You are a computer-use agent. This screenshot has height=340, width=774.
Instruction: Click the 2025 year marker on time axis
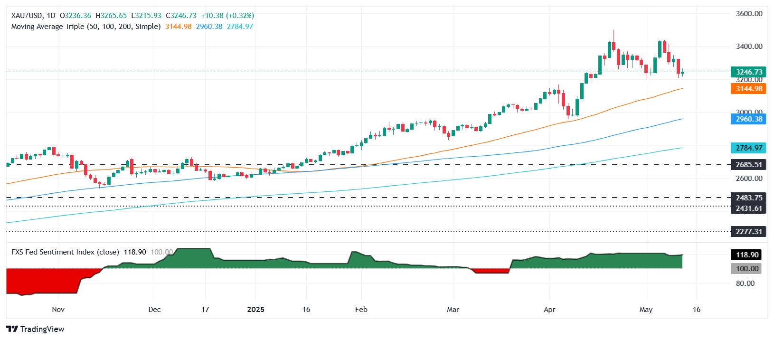(x=255, y=310)
